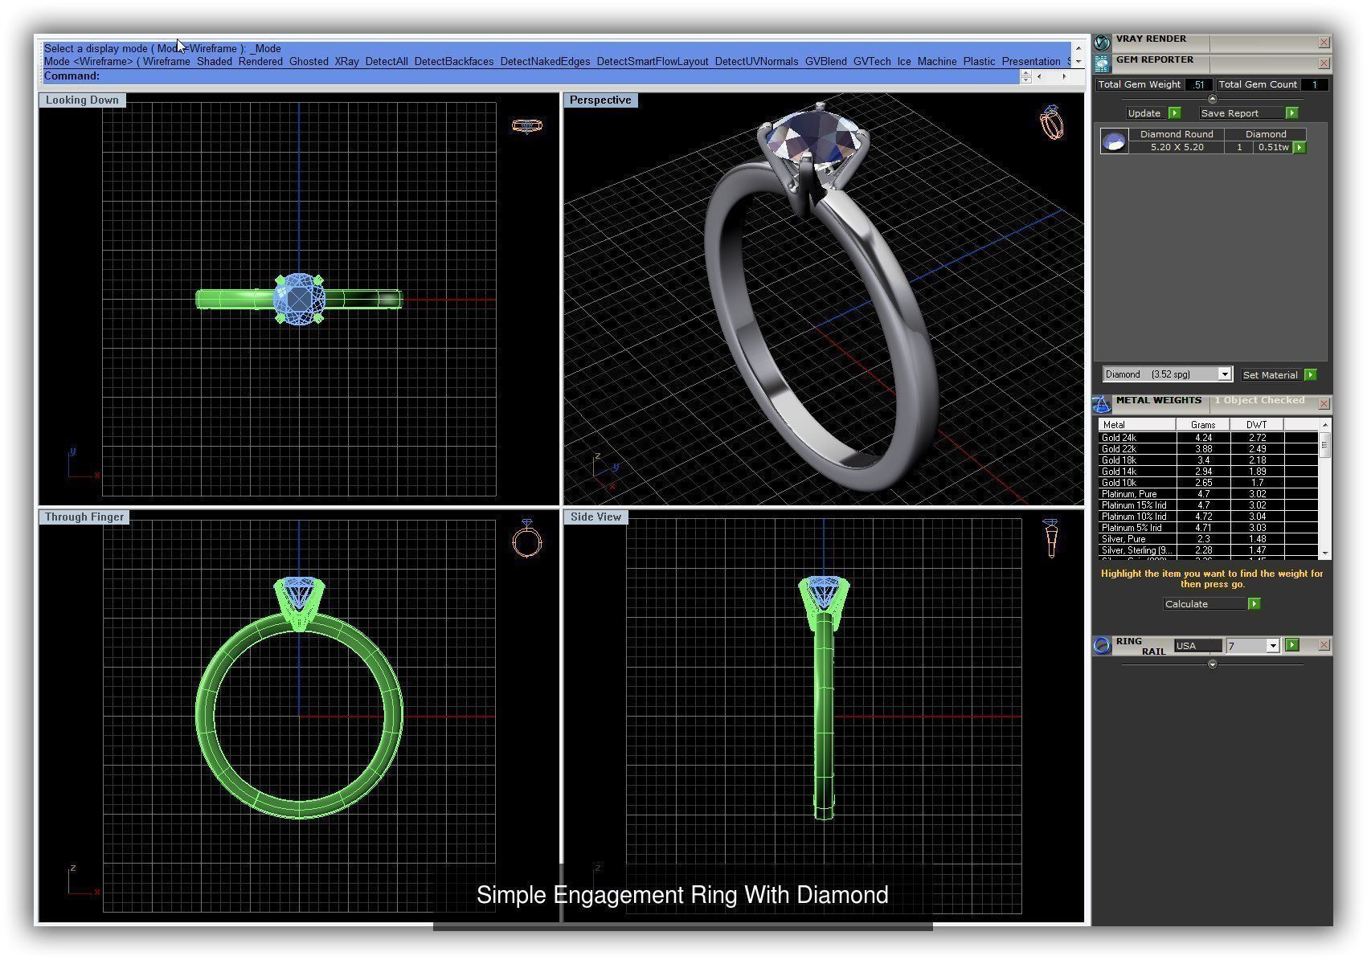Select the round diamond gem thumbnail
This screenshot has height=960, width=1367.
click(1114, 141)
